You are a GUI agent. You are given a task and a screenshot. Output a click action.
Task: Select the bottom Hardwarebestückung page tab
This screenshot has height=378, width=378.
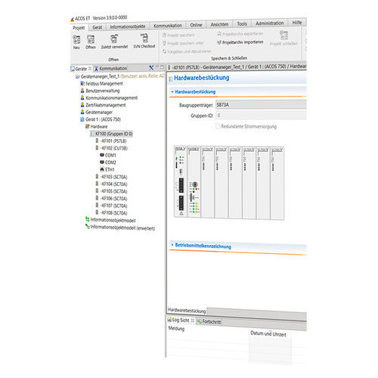point(187,311)
